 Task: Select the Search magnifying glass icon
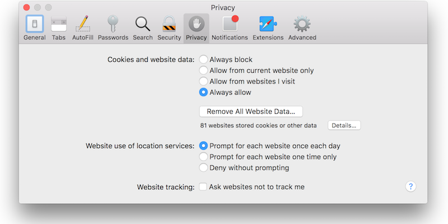point(143,24)
